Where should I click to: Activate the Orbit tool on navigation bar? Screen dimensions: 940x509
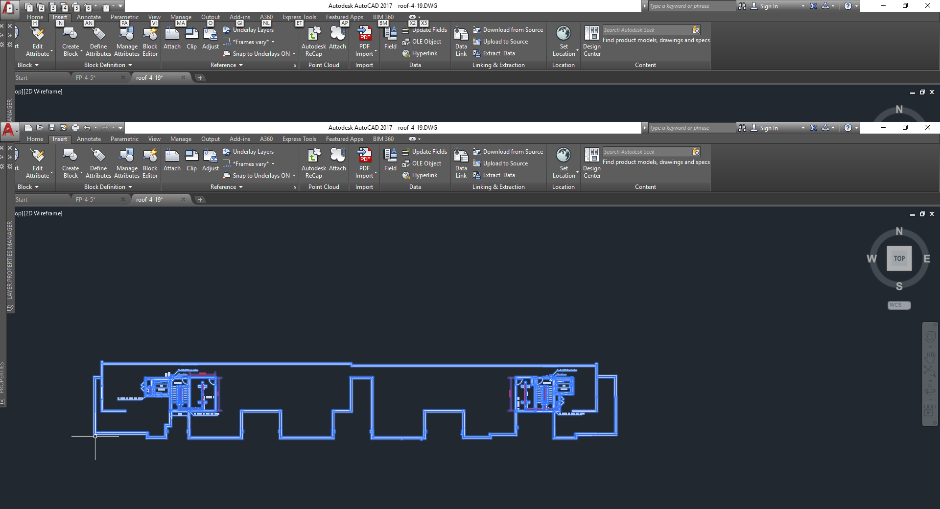pos(930,390)
